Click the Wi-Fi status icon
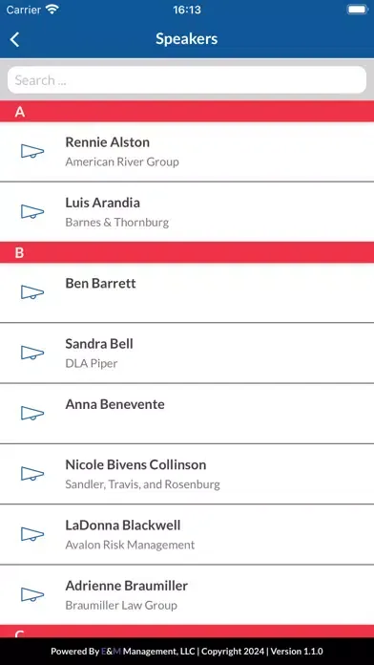Image resolution: width=374 pixels, height=665 pixels. pyautogui.click(x=52, y=10)
